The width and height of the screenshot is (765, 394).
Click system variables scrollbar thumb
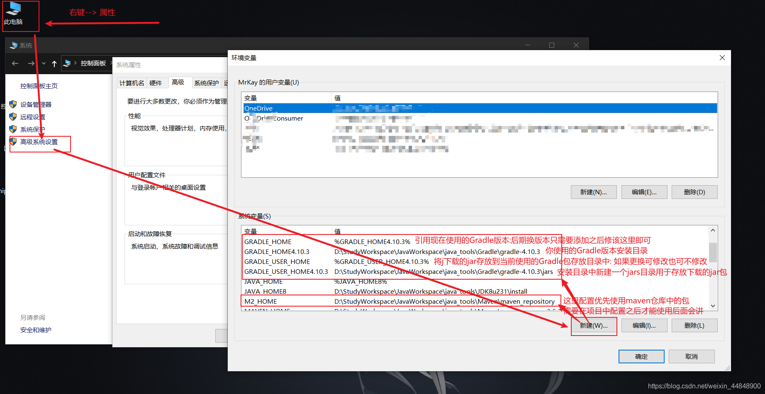point(713,252)
